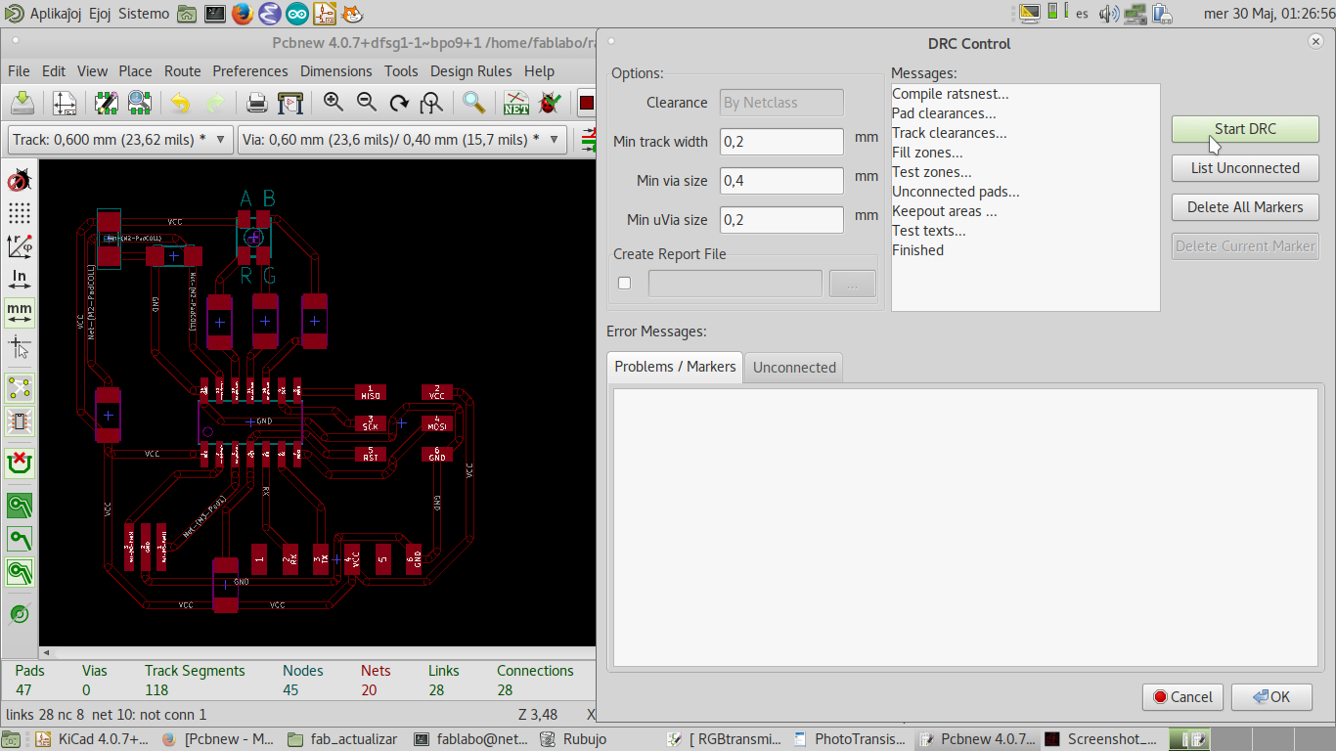
Task: Hide filled areas in zones icon
Action: click(20, 539)
